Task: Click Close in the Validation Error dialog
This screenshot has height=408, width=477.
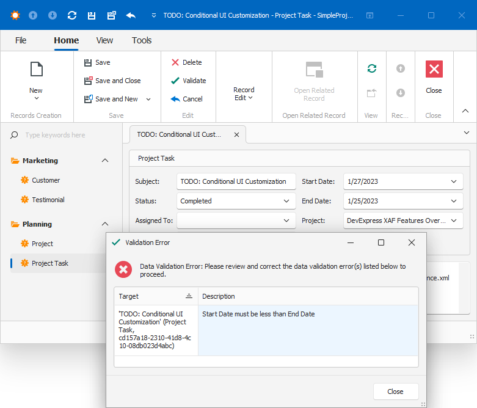Action: [x=396, y=392]
